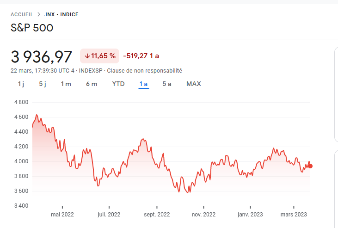Click the 3 936,97 index value
Viewport: 338px width, 228px height.
tap(42, 56)
